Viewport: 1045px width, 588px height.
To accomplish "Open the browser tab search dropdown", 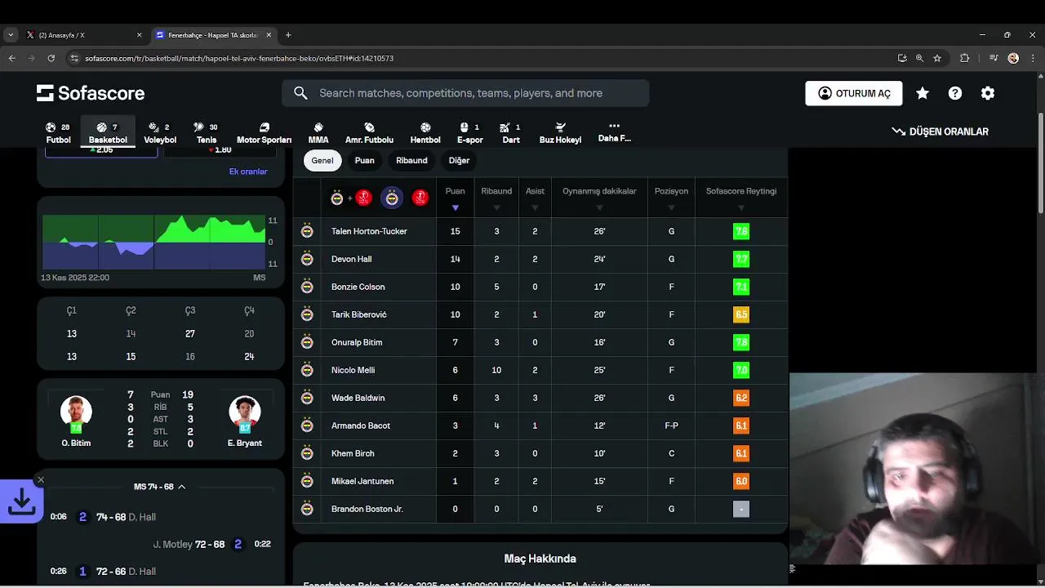I will [10, 35].
